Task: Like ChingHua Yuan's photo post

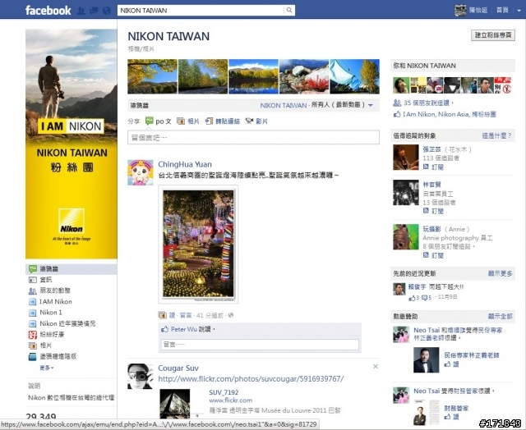Action: [x=172, y=315]
